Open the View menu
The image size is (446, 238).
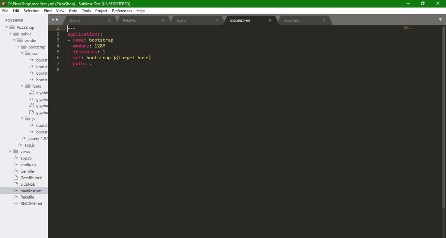coord(60,11)
